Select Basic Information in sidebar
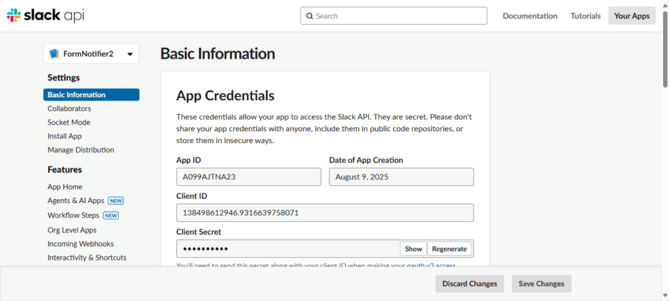Screen dimensions: 669x301 (x=91, y=95)
